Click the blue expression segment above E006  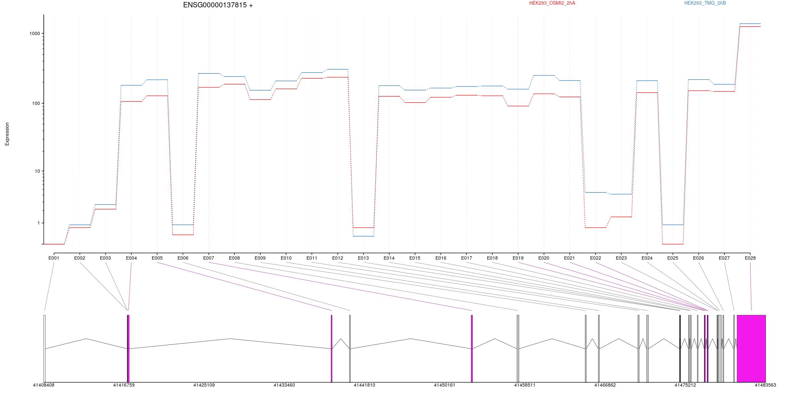pyautogui.click(x=183, y=225)
